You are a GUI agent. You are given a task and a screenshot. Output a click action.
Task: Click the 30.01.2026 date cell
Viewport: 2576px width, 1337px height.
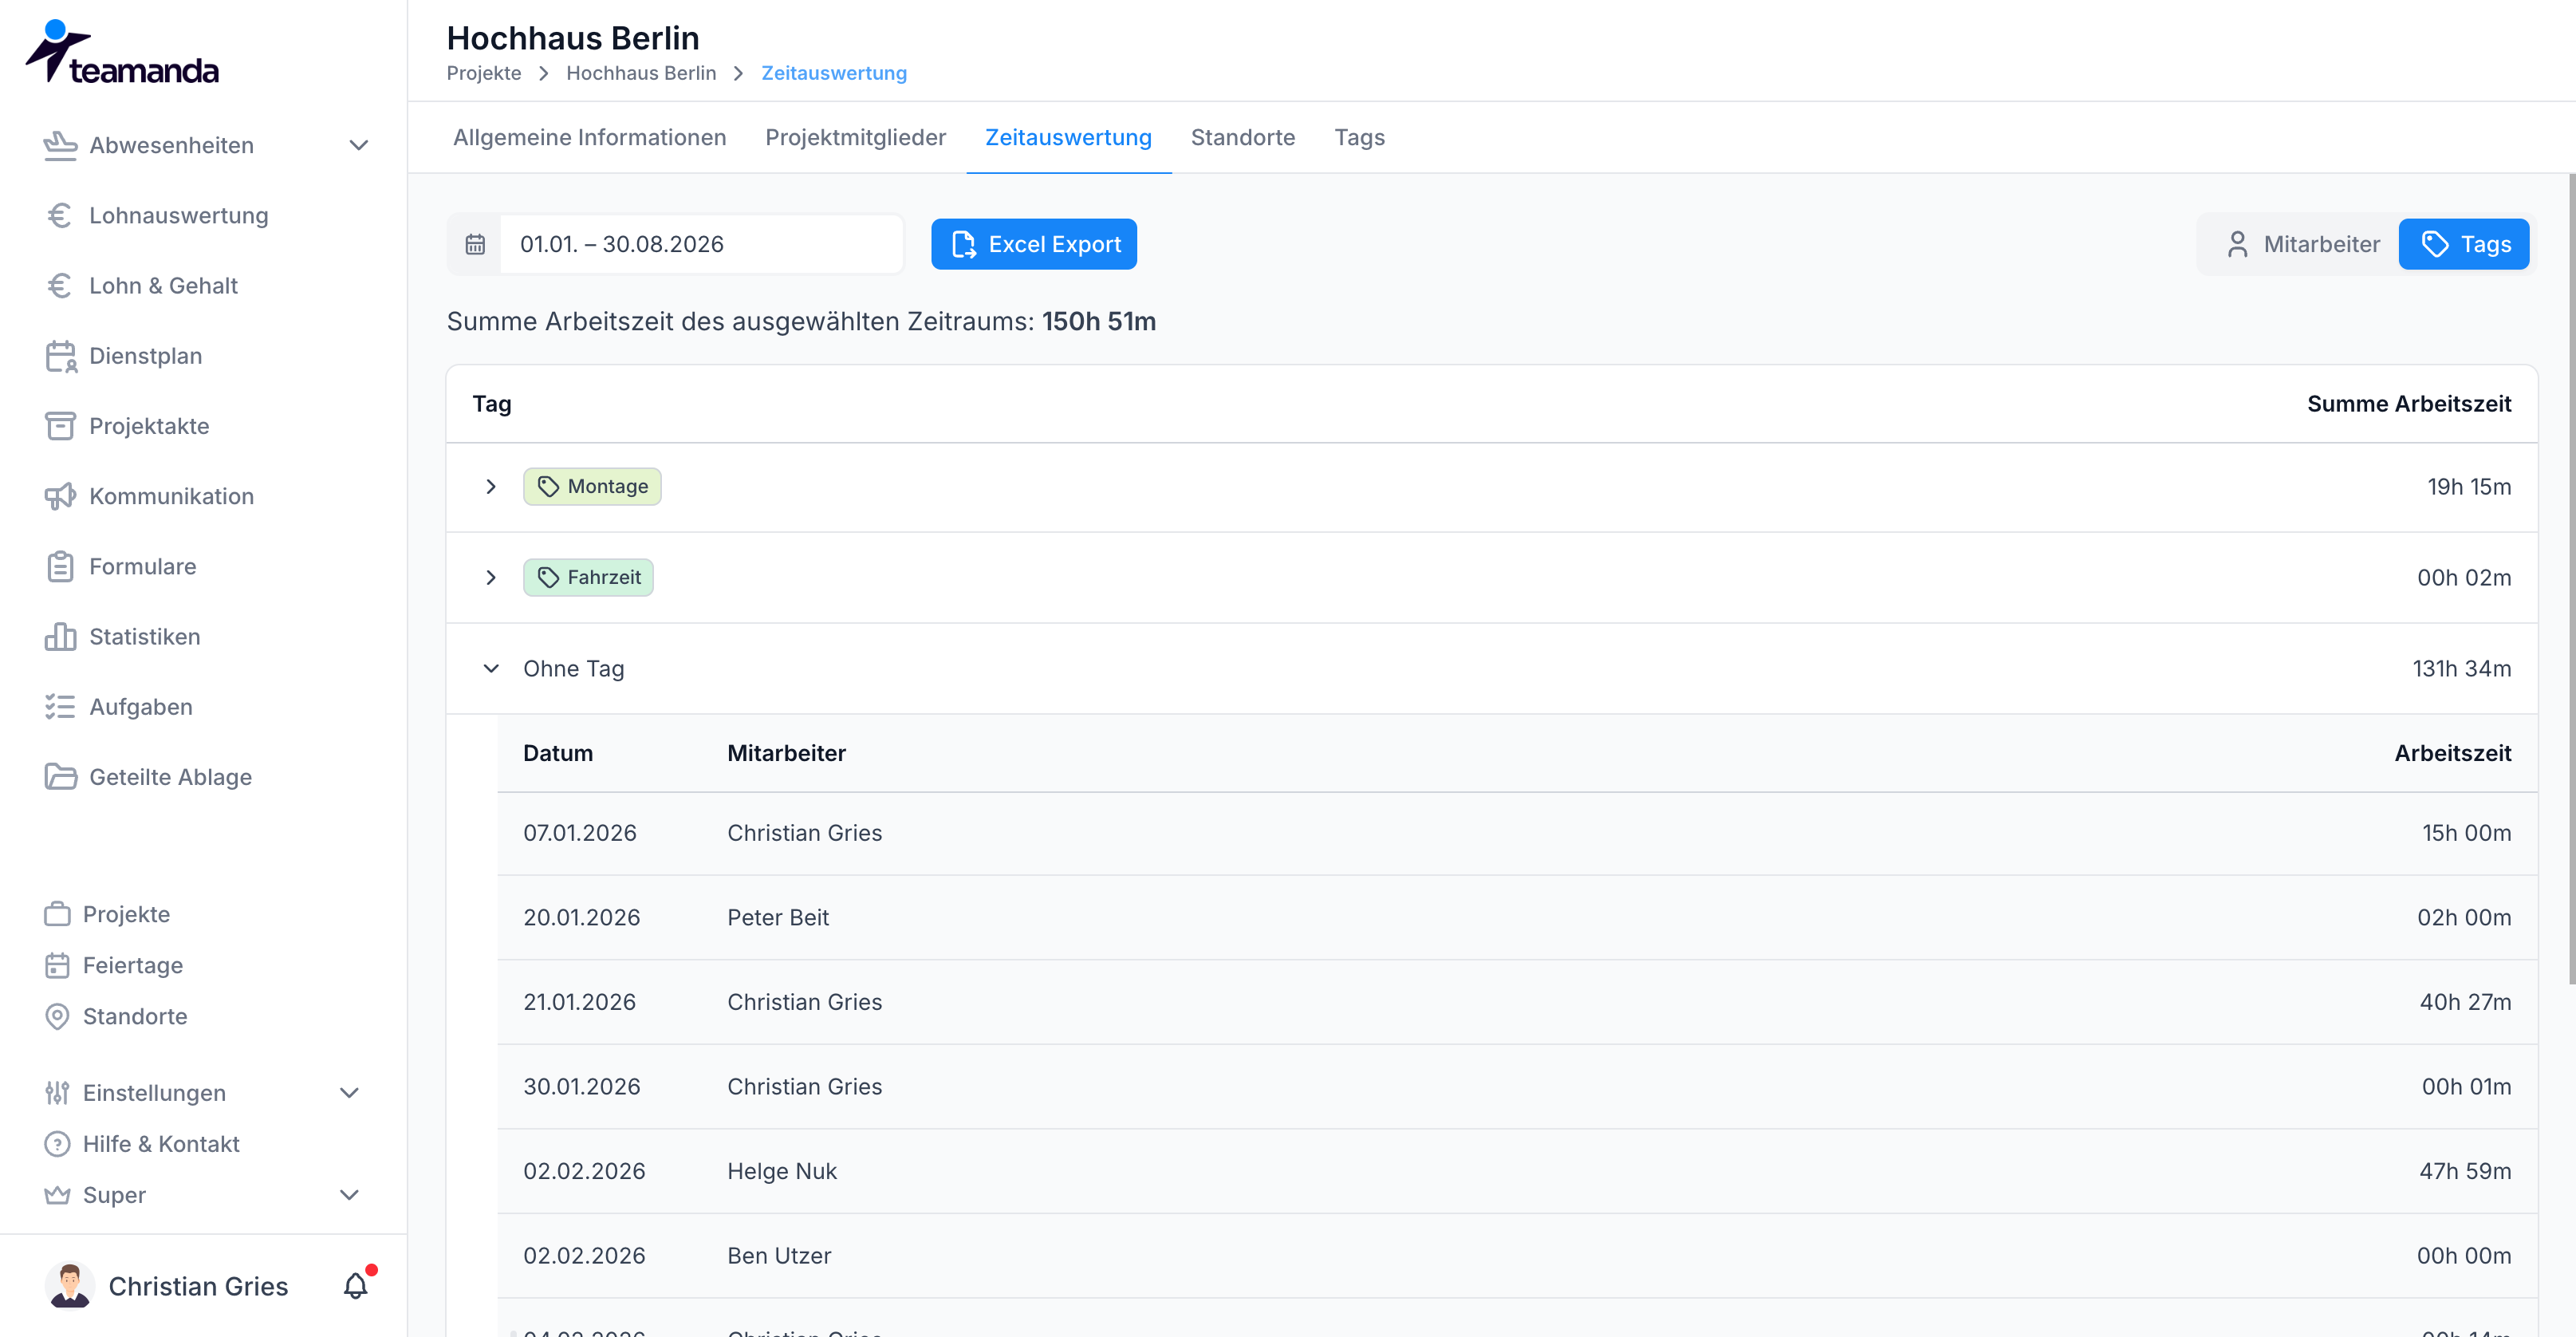582,1086
